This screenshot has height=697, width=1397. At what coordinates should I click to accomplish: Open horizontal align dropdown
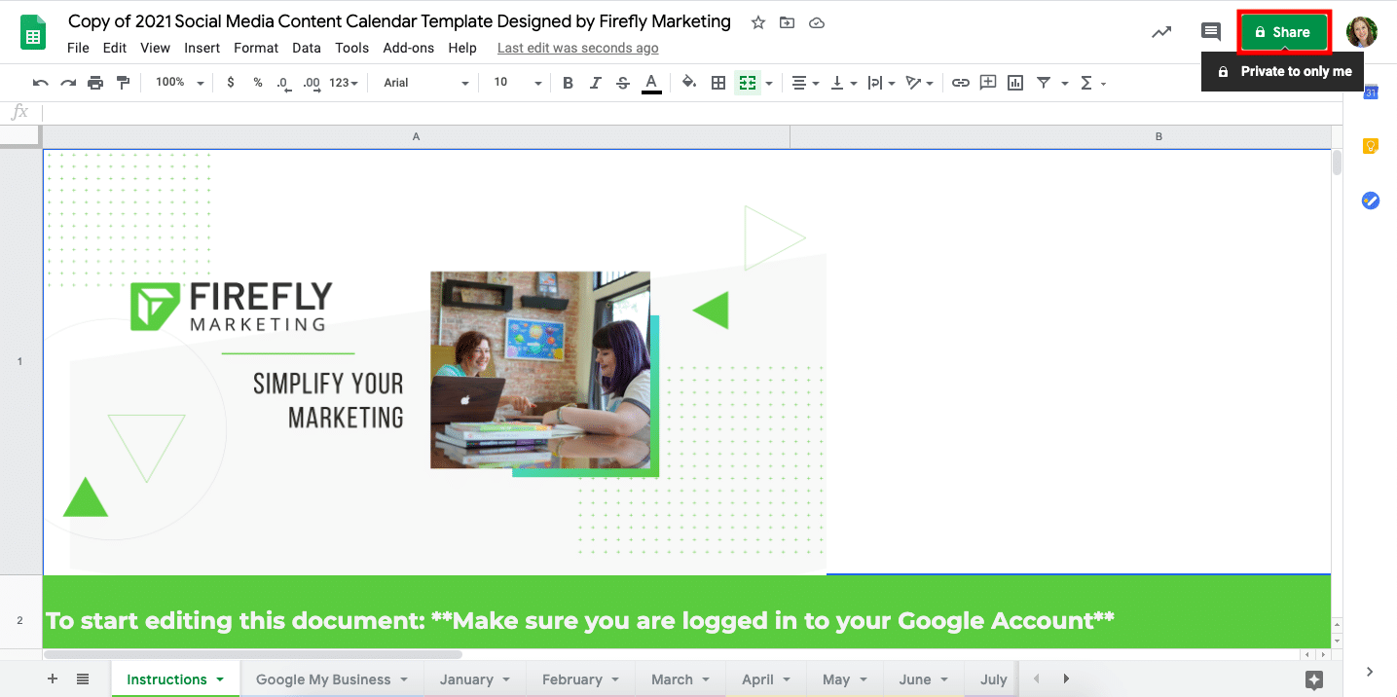click(805, 83)
